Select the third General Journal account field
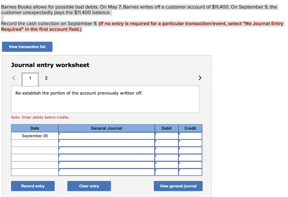288x197 pixels. [107, 150]
